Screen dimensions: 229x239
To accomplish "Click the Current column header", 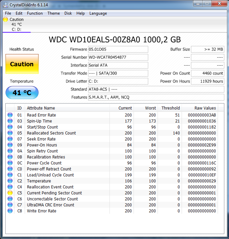I will [x=122, y=108].
